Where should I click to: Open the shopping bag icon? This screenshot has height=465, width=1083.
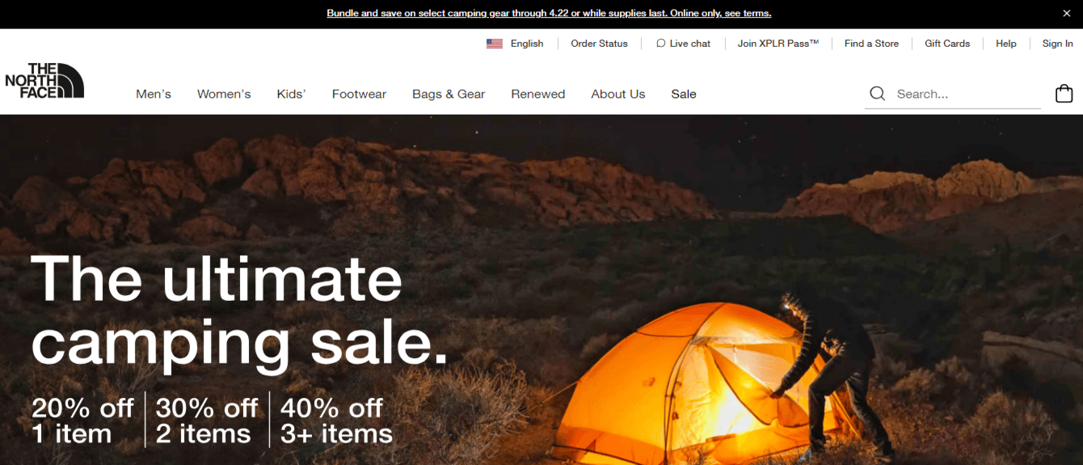1064,94
